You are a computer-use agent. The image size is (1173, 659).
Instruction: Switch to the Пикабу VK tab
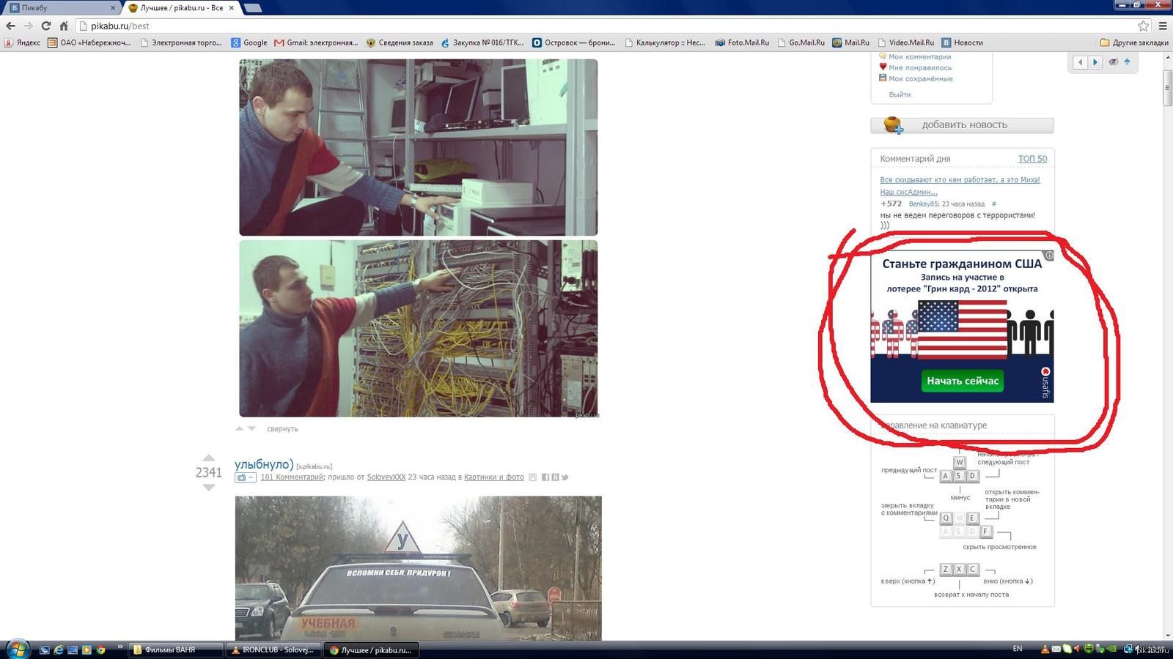point(62,7)
